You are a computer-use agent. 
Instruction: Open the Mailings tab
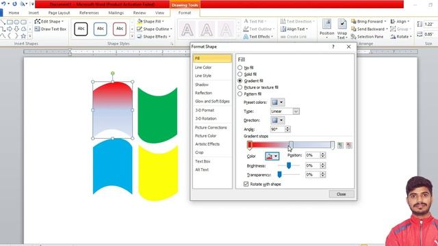point(116,13)
